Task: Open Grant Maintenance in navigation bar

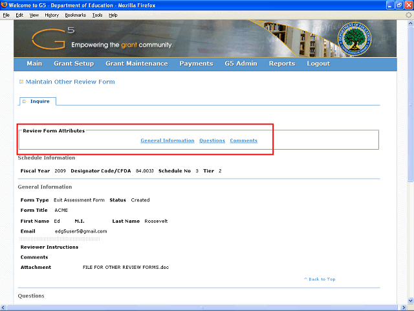Action: pyautogui.click(x=136, y=63)
